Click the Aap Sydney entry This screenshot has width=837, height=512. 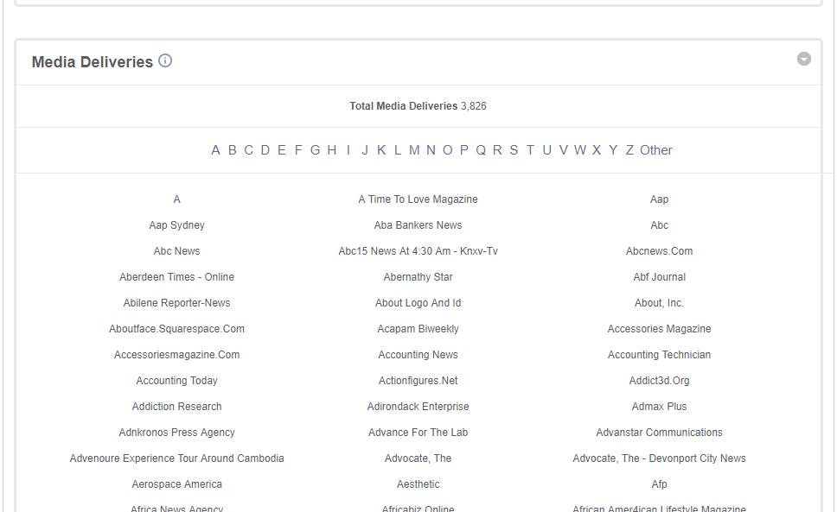176,225
